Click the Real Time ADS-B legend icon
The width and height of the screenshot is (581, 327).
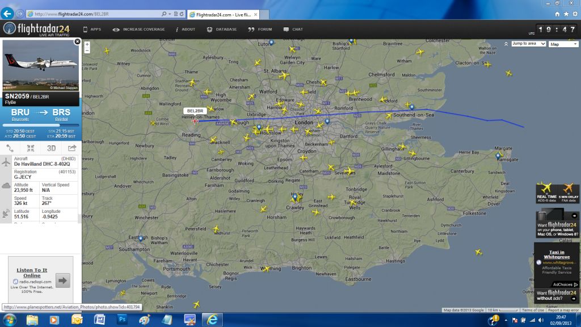click(546, 193)
